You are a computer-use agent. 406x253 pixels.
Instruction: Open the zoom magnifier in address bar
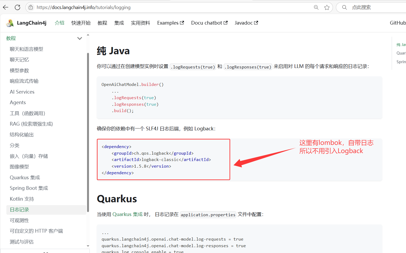click(316, 7)
